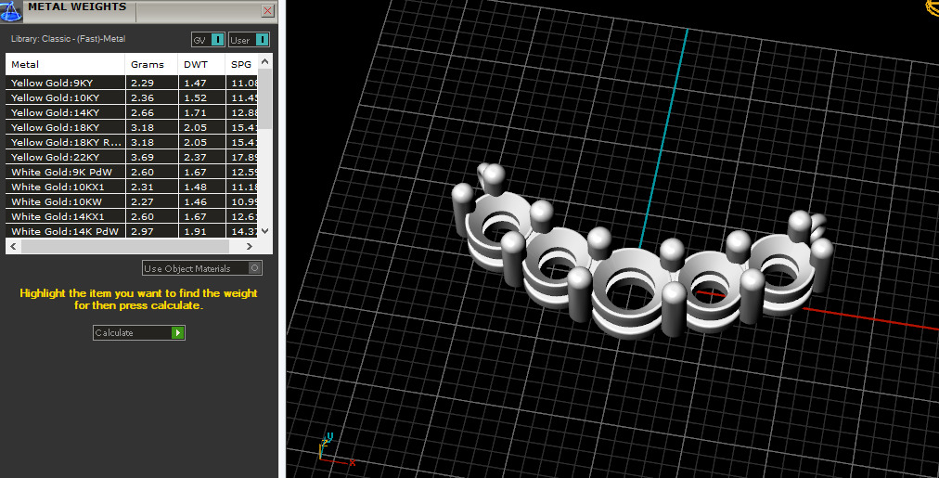The image size is (939, 478).
Task: Select the Yellow Gold:14KY row
Action: tap(132, 112)
